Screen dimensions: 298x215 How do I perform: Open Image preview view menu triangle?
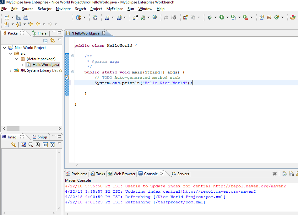click(x=59, y=143)
